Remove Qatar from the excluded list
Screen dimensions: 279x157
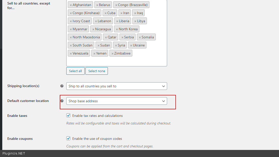click(x=106, y=37)
